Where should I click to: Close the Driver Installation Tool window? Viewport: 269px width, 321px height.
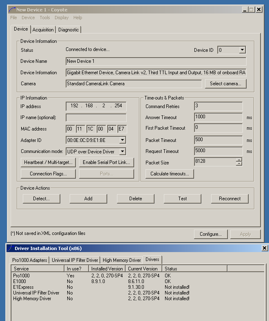[264, 248]
